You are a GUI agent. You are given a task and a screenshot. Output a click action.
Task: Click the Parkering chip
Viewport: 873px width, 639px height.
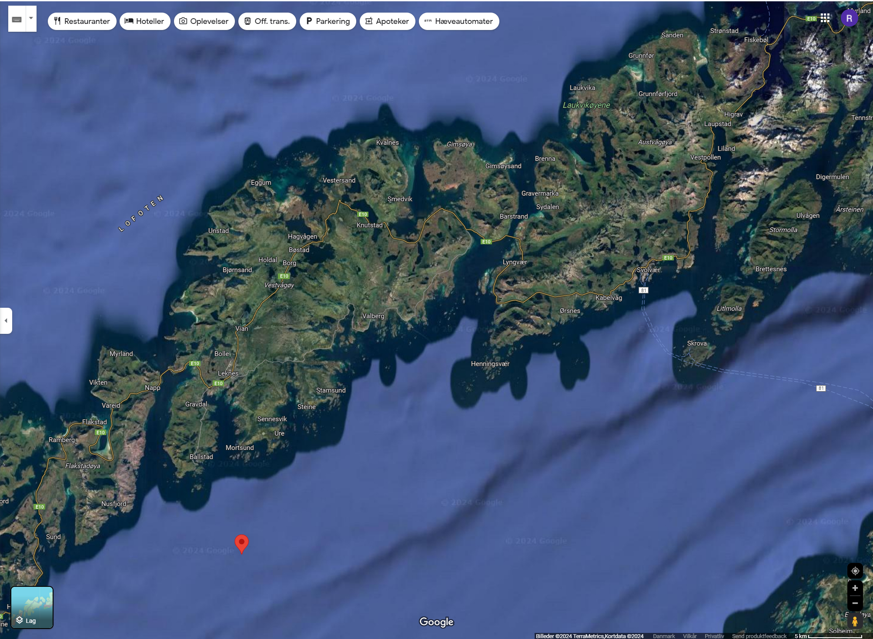point(328,21)
